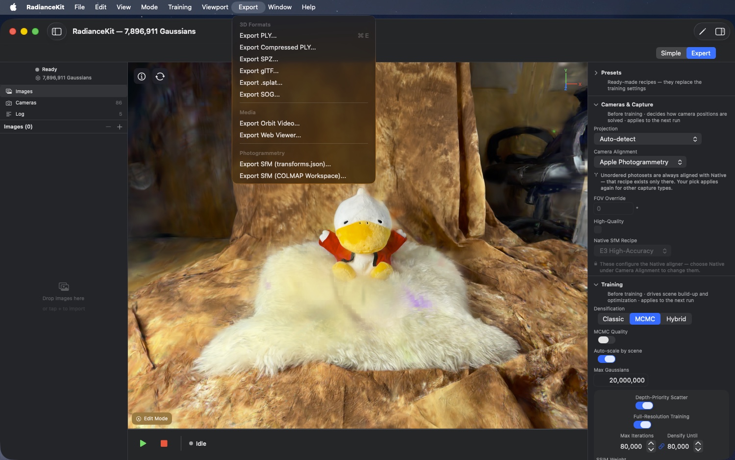
Task: Choose Export SfM (COLMAP Workspace)... item
Action: tap(304, 176)
